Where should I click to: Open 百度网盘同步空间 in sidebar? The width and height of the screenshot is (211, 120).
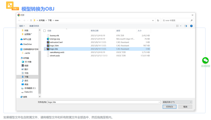pos(29,49)
